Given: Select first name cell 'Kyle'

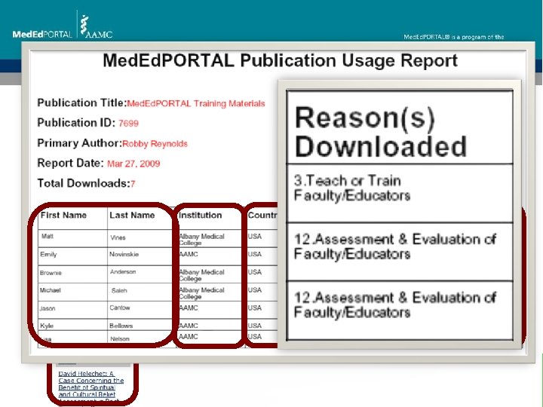Looking at the screenshot, I should point(47,326).
